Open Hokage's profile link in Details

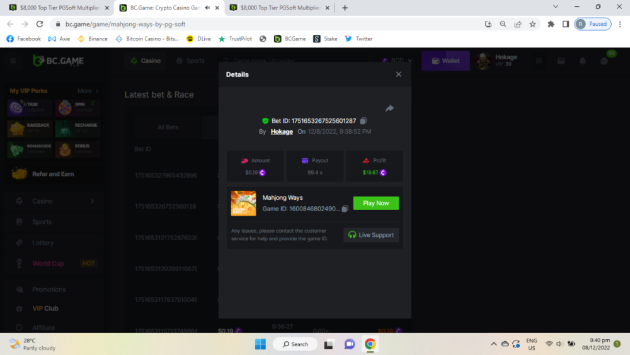(282, 132)
